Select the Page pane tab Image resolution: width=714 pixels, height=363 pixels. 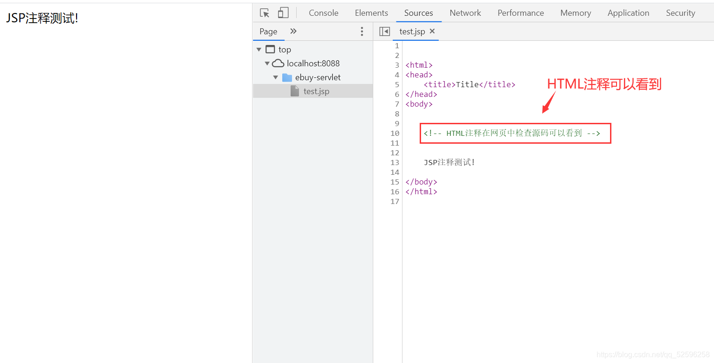pos(268,32)
